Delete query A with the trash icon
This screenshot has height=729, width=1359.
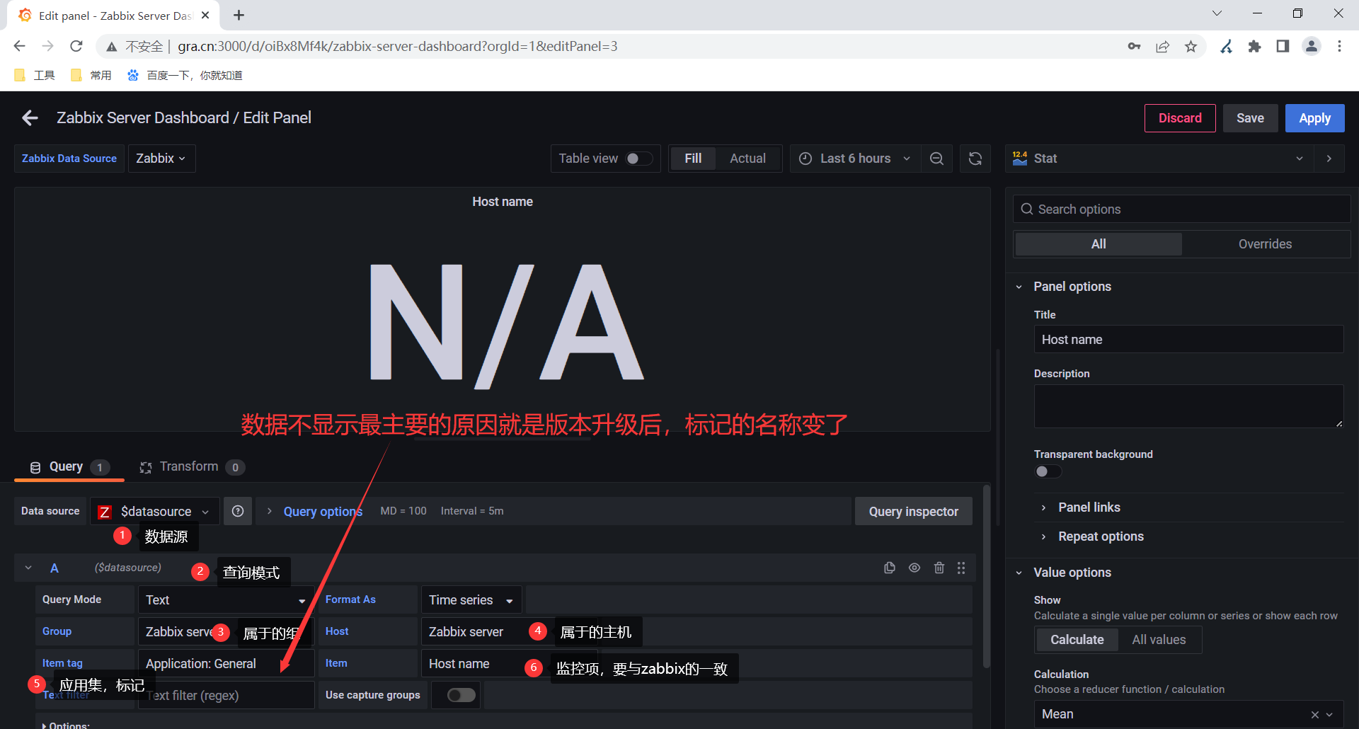point(939,568)
